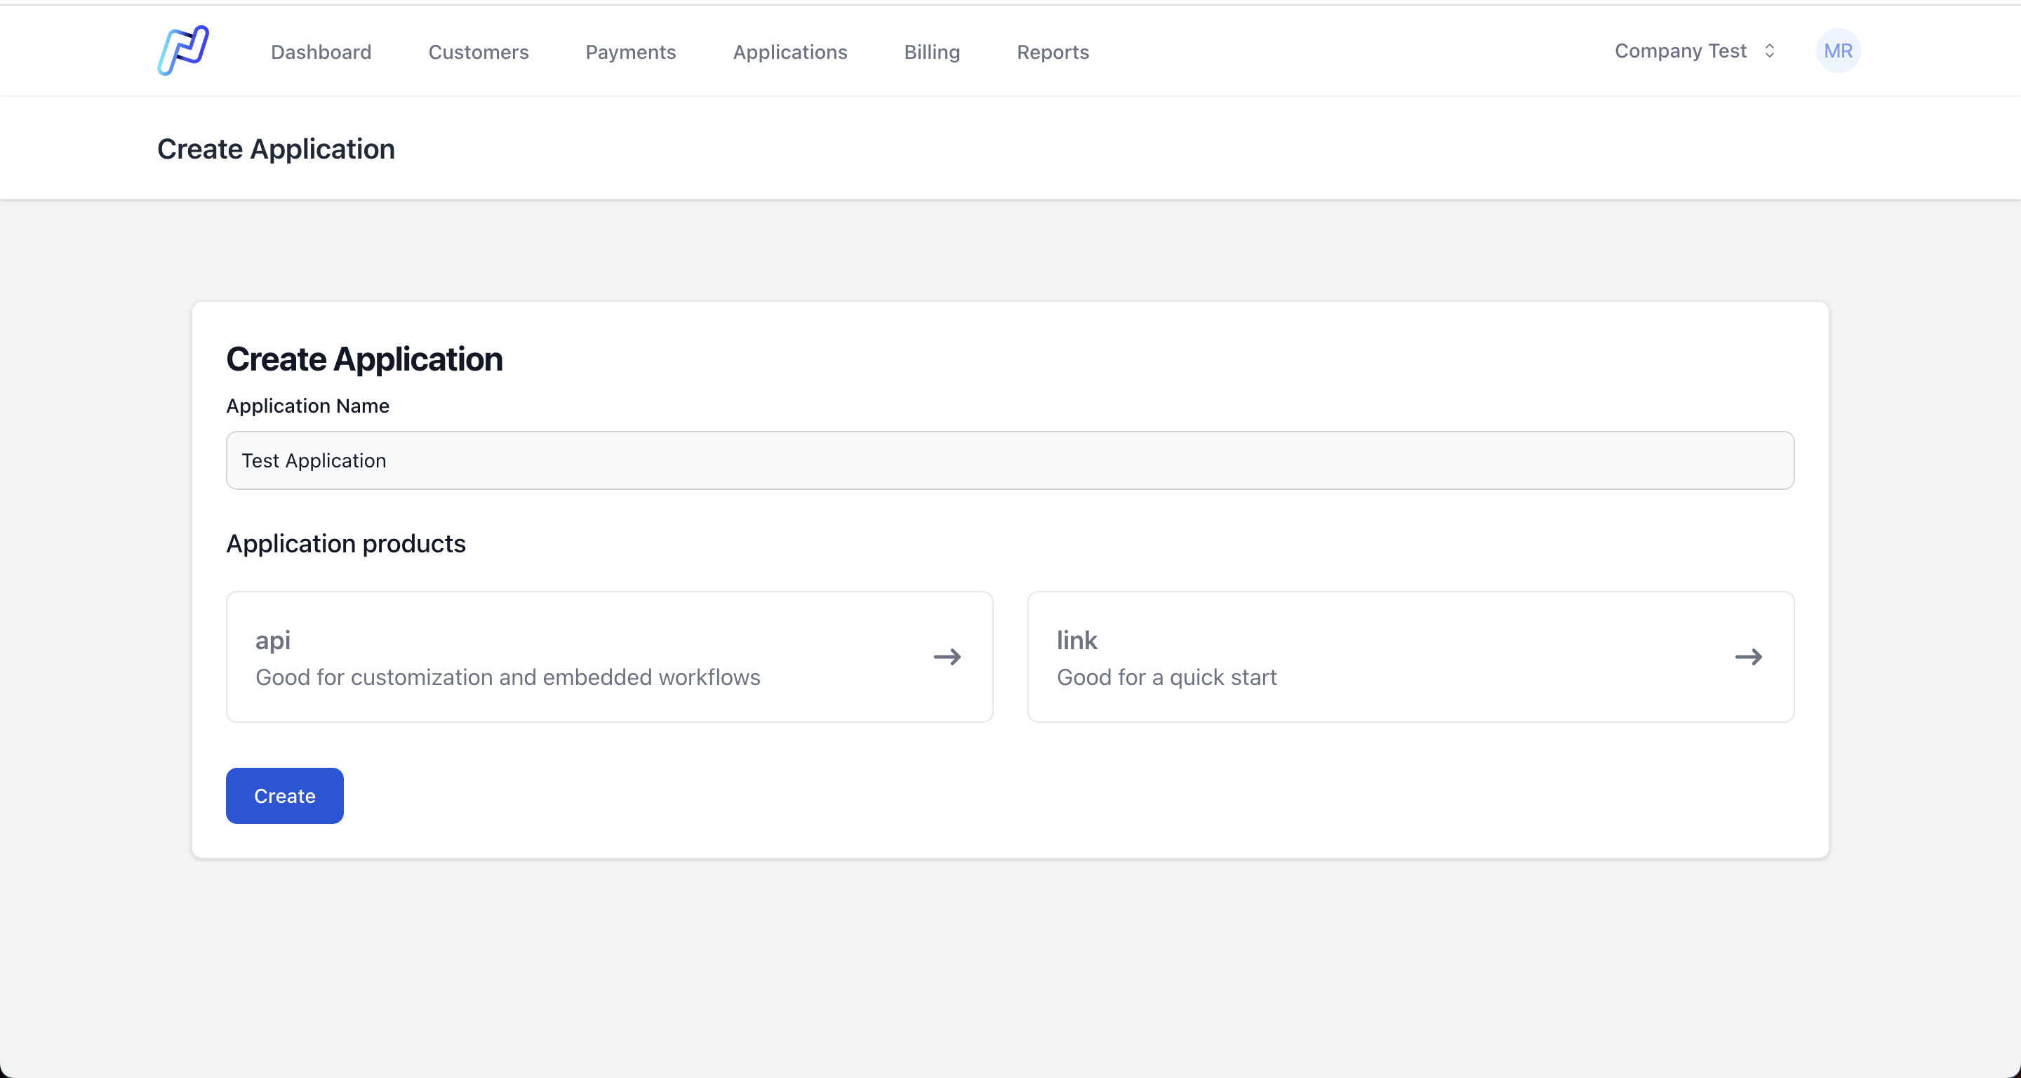The image size is (2021, 1078).
Task: Select the link product card
Action: pyautogui.click(x=1410, y=657)
